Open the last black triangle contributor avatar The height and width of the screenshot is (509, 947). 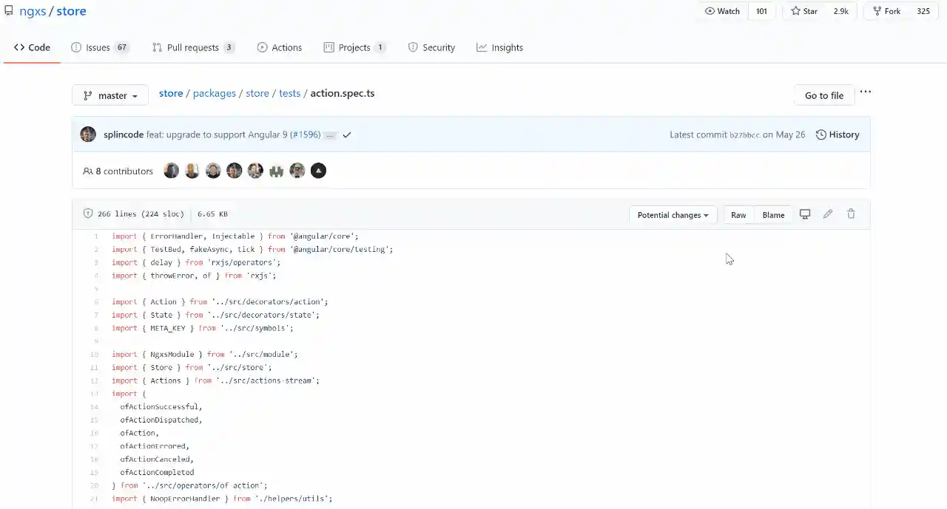click(x=318, y=171)
